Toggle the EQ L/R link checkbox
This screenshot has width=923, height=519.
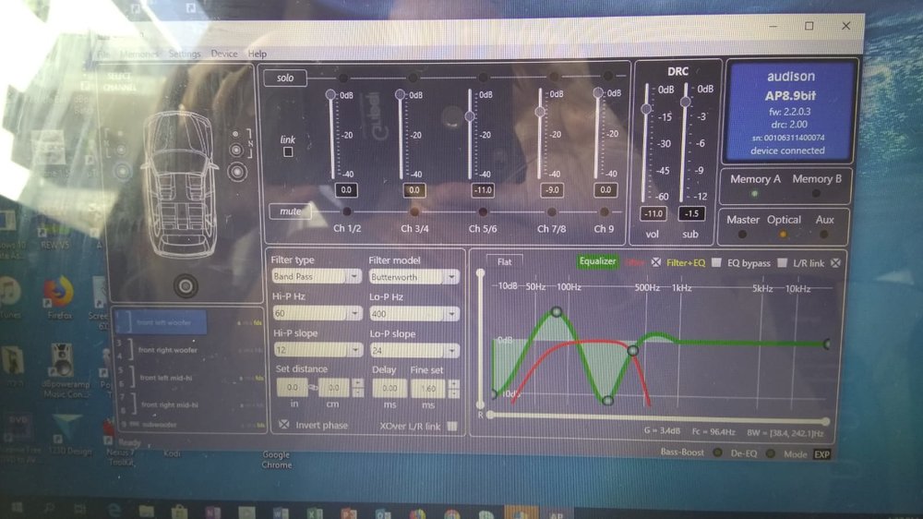835,263
